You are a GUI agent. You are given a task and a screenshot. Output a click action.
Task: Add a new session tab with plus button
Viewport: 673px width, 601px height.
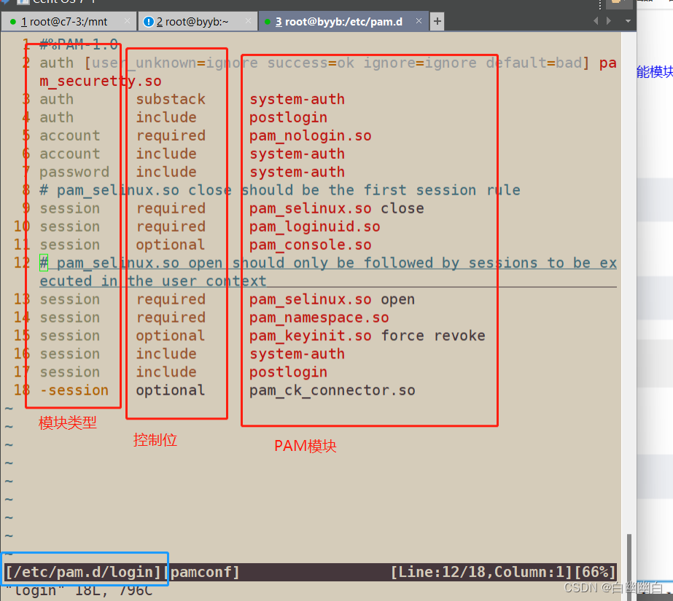click(437, 21)
